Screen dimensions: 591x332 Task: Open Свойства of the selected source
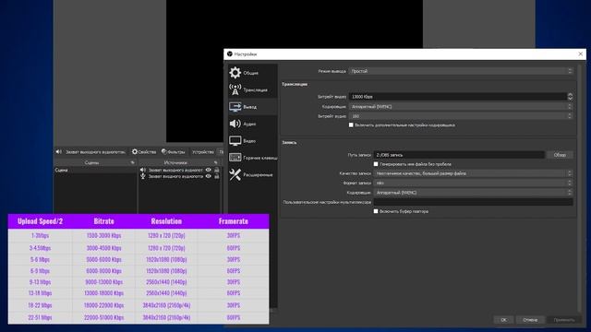[x=144, y=151]
